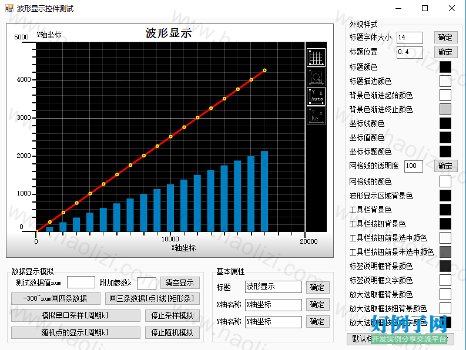Start 随机点的显示[周期k]

(x=75, y=333)
